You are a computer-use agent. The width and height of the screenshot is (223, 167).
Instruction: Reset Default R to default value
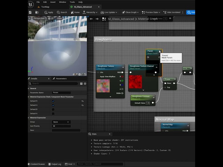83,101
